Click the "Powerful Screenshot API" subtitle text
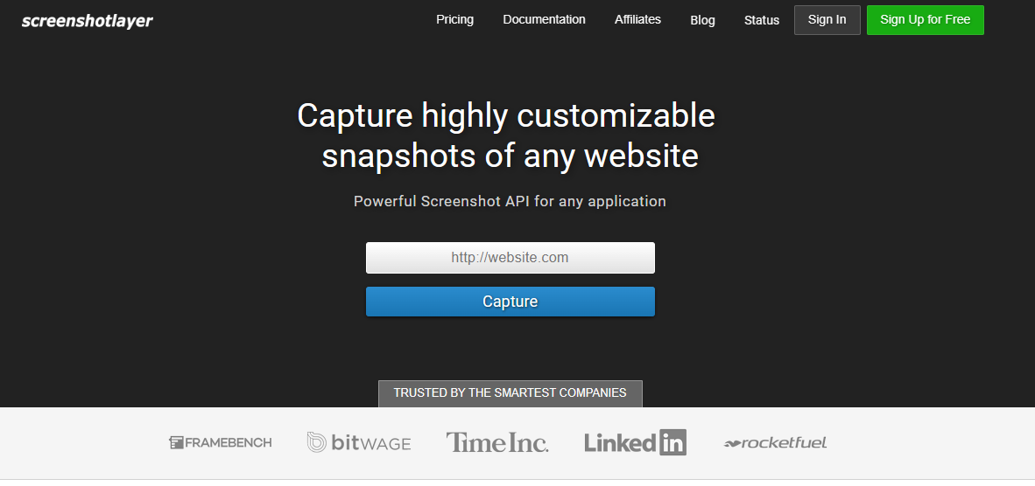Image resolution: width=1035 pixels, height=486 pixels. click(510, 201)
